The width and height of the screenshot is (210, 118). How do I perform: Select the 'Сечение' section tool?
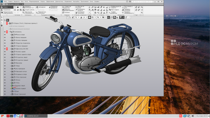coord(63,12)
